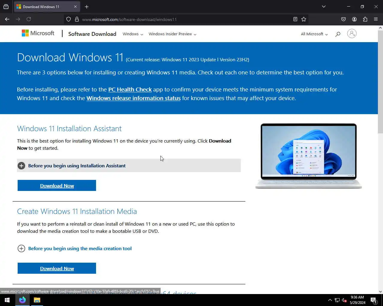This screenshot has width=383, height=306.
Task: Open Microsoft account sign-in avatar
Action: coord(352,33)
